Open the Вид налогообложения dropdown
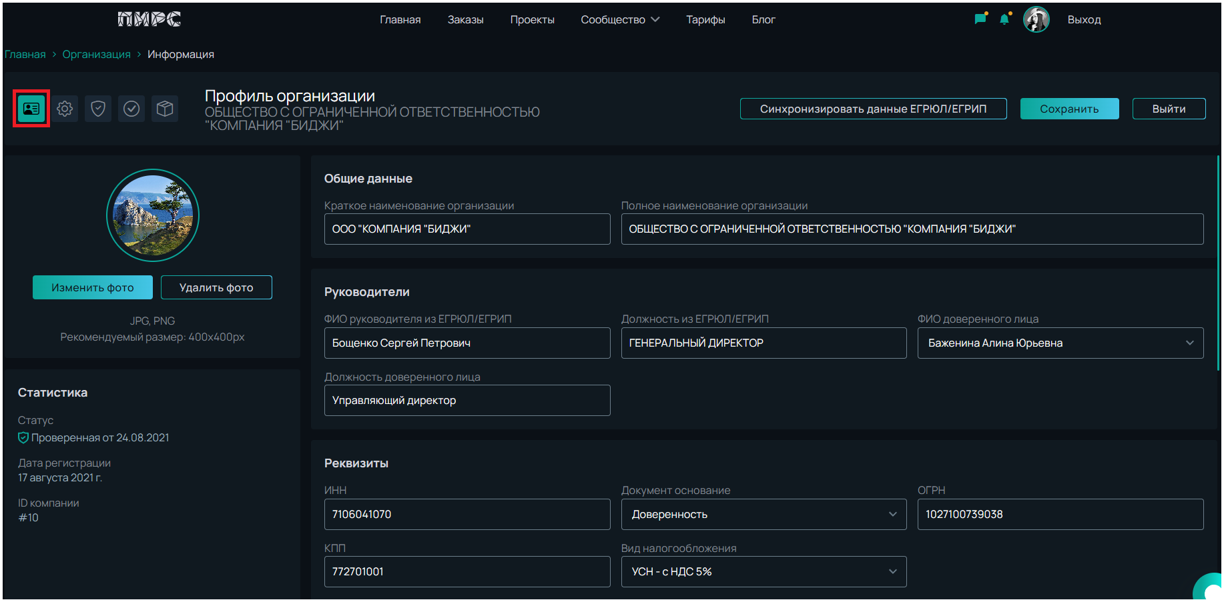The height and width of the screenshot is (602, 1224). [763, 572]
